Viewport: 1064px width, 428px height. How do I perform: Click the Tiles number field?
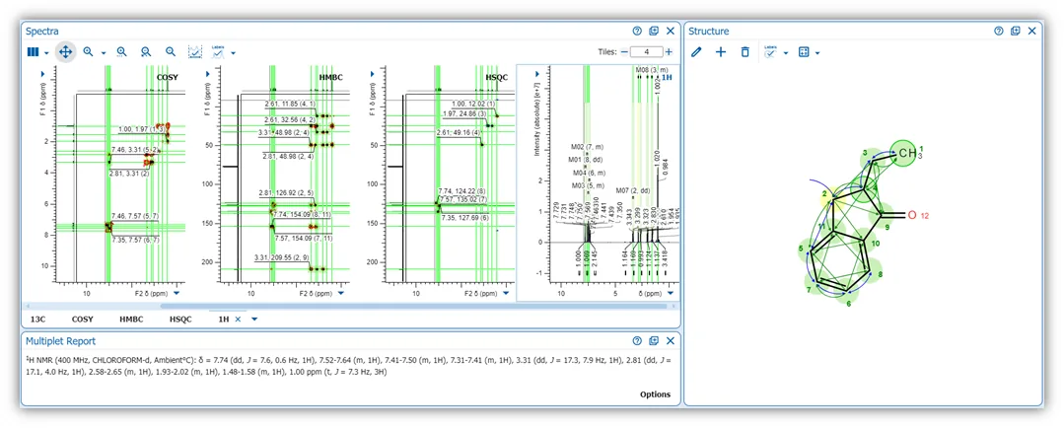647,51
